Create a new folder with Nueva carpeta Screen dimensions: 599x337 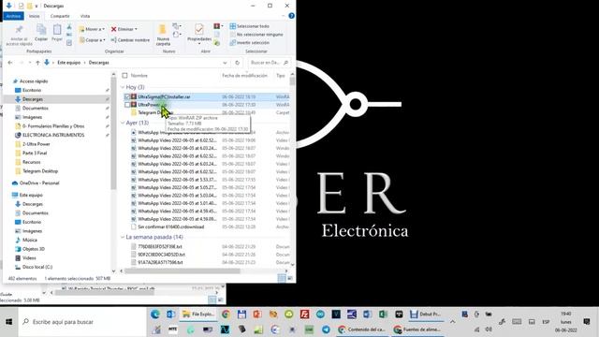(x=163, y=36)
